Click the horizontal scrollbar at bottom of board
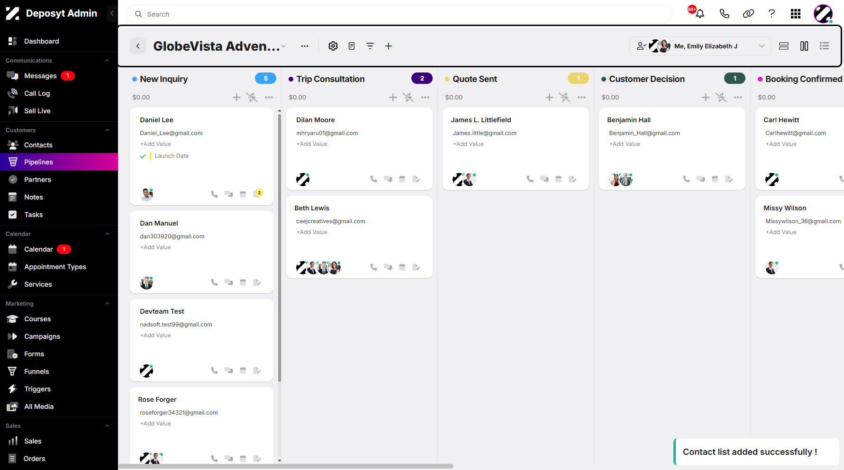The image size is (844, 470). coord(286,466)
